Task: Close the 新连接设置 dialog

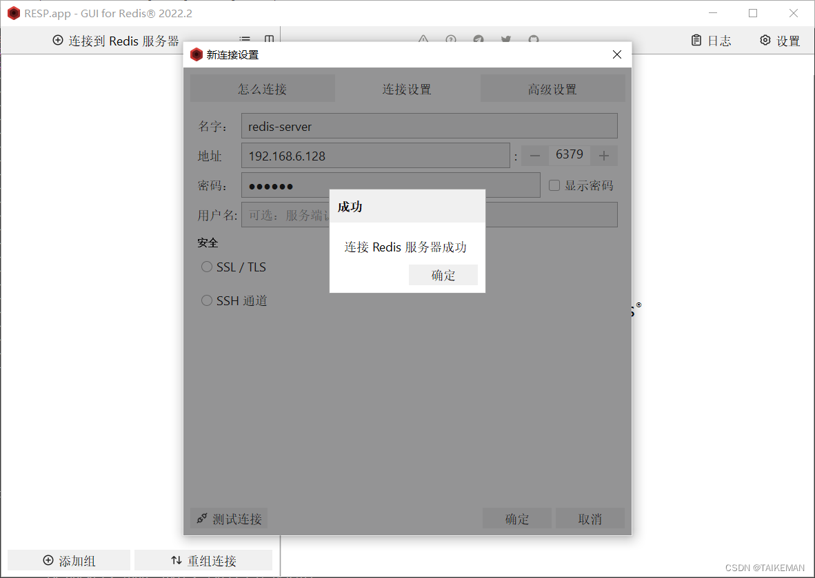Action: point(616,54)
